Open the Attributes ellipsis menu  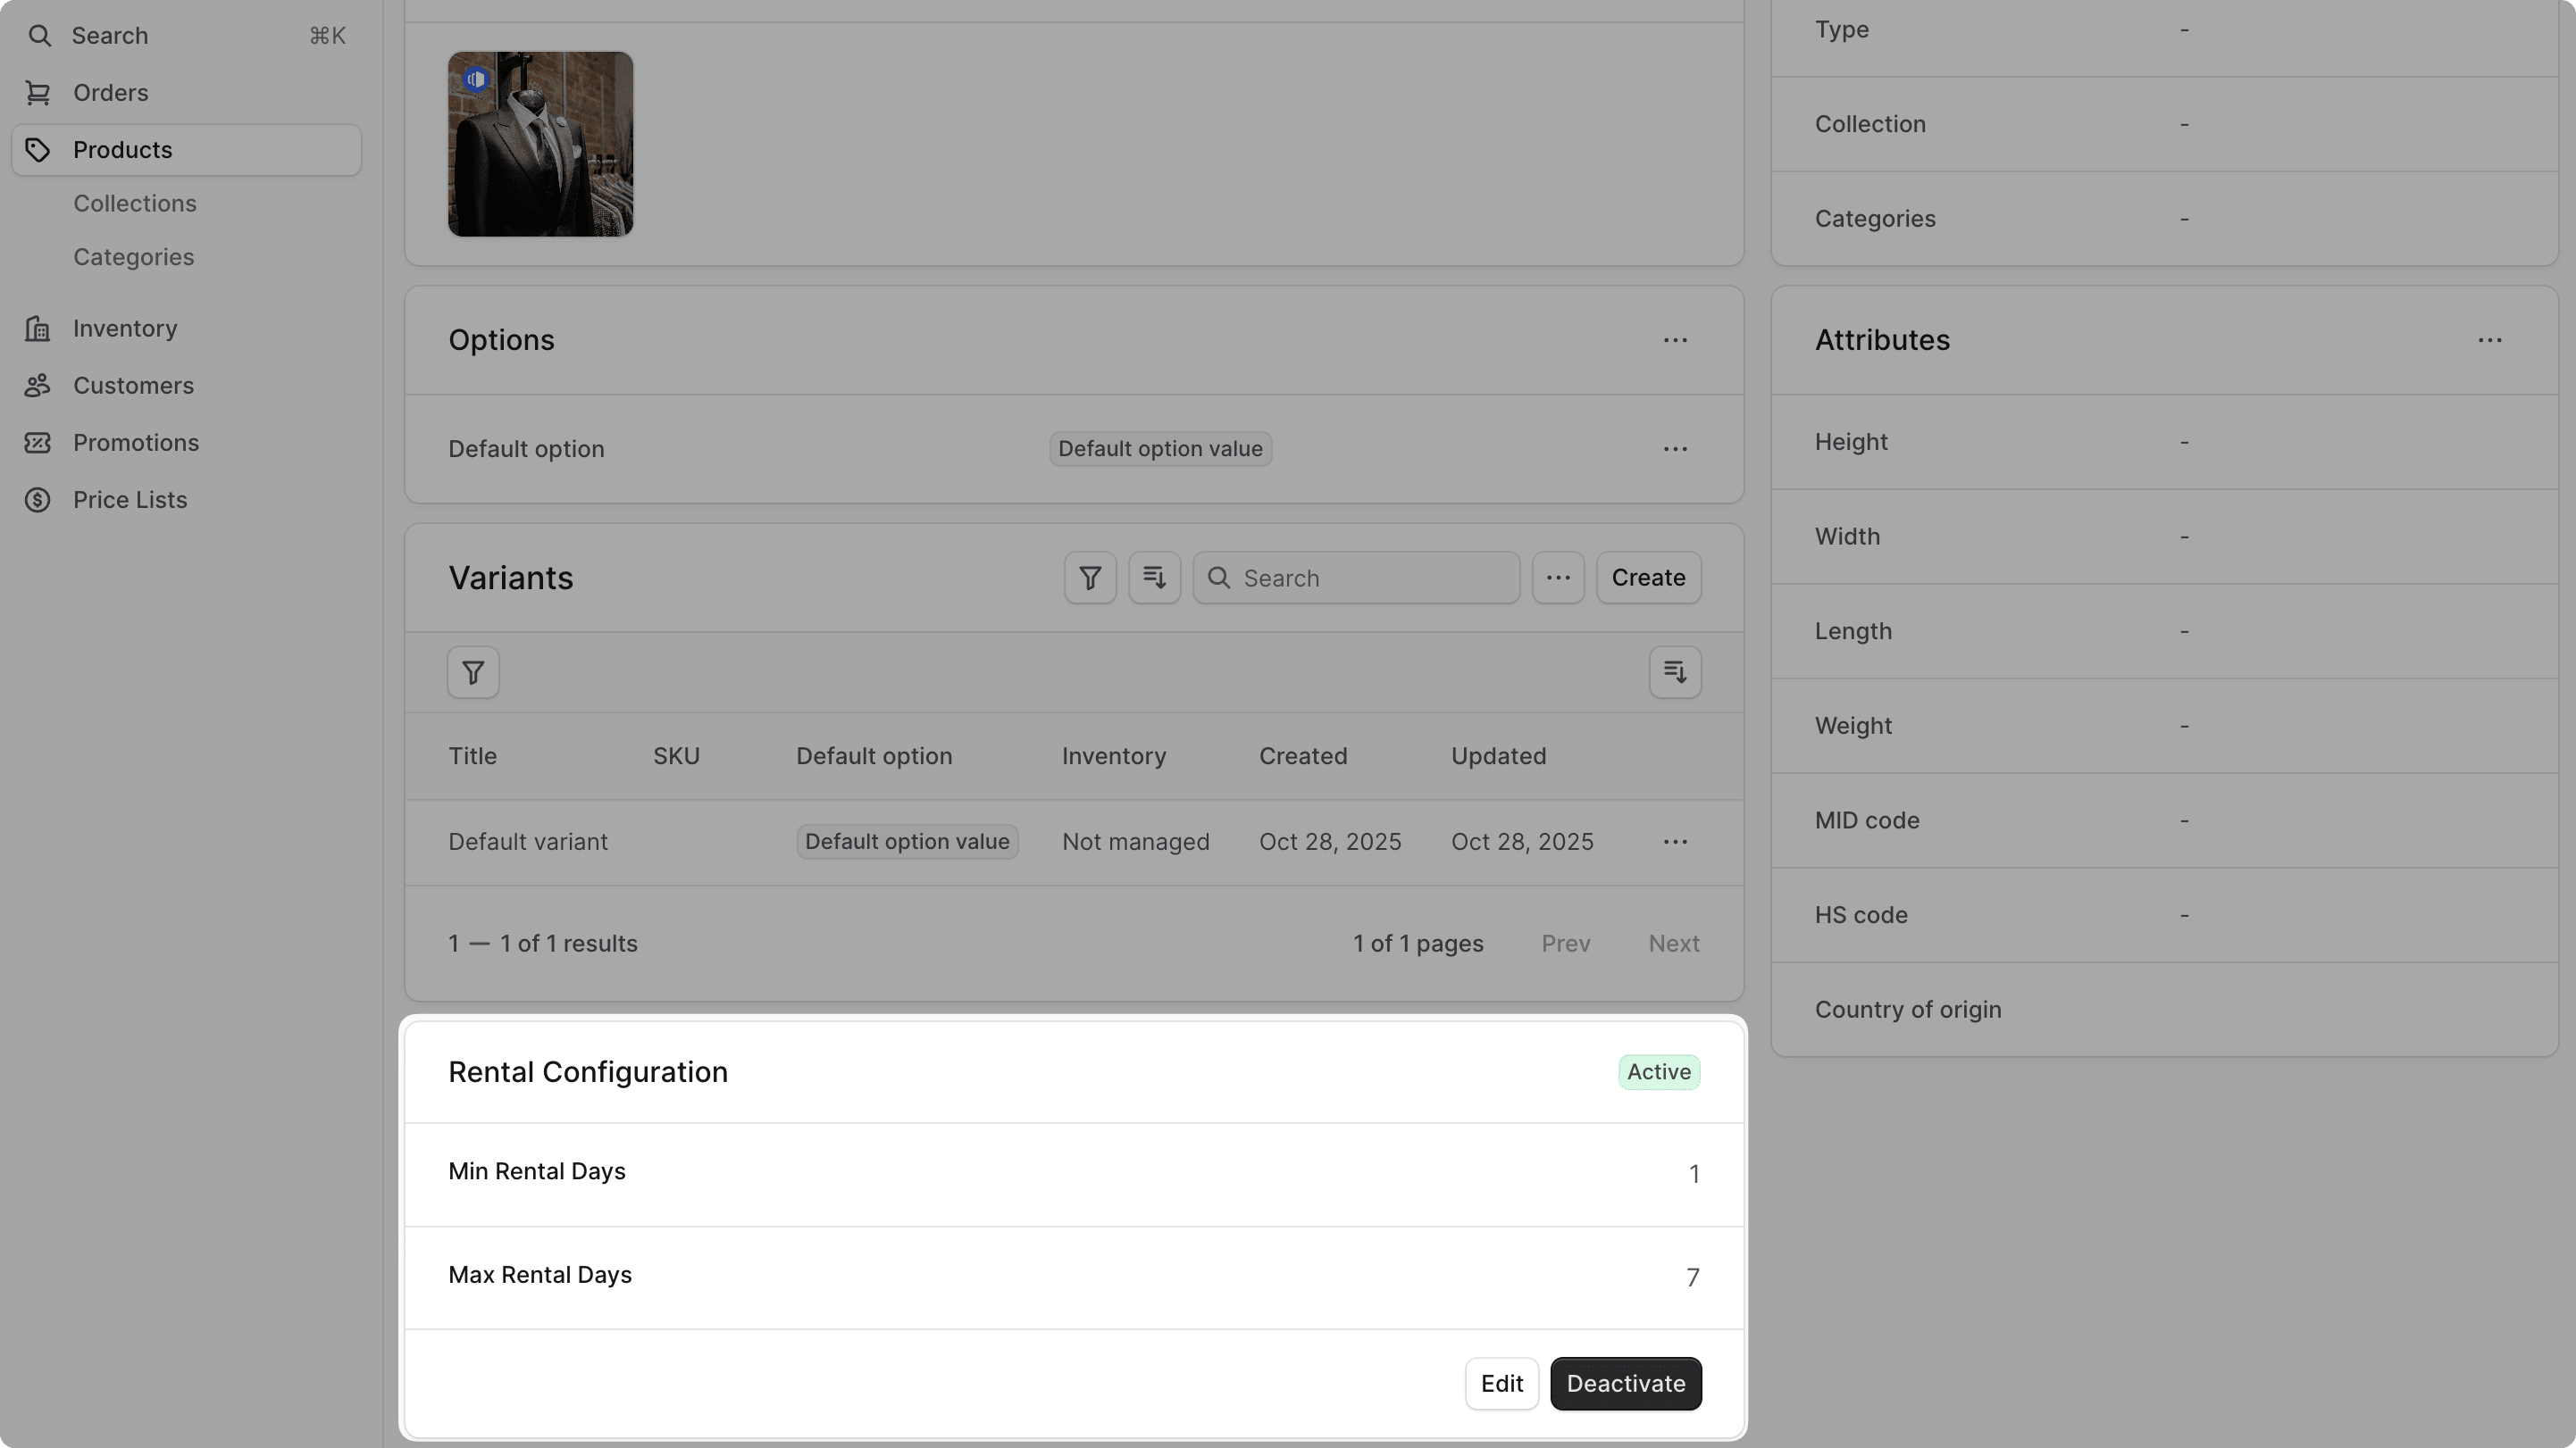click(x=2490, y=340)
